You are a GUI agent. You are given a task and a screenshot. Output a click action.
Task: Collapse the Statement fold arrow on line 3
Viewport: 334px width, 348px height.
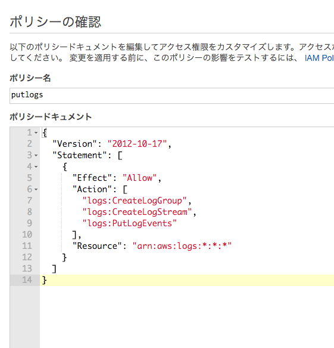coord(36,155)
